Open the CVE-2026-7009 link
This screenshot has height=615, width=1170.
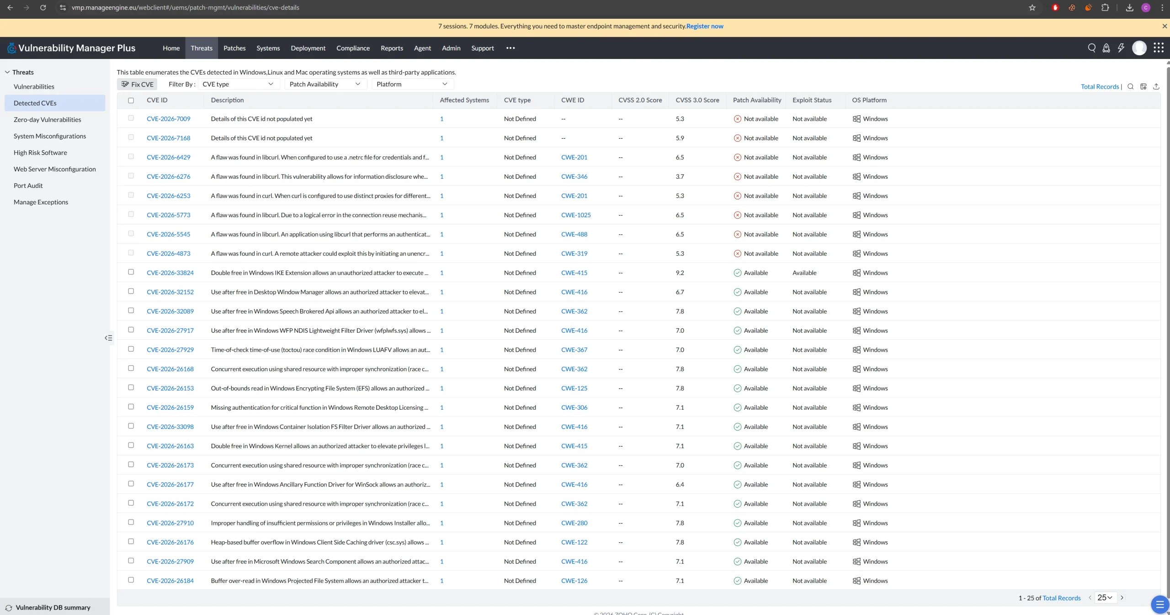point(168,119)
